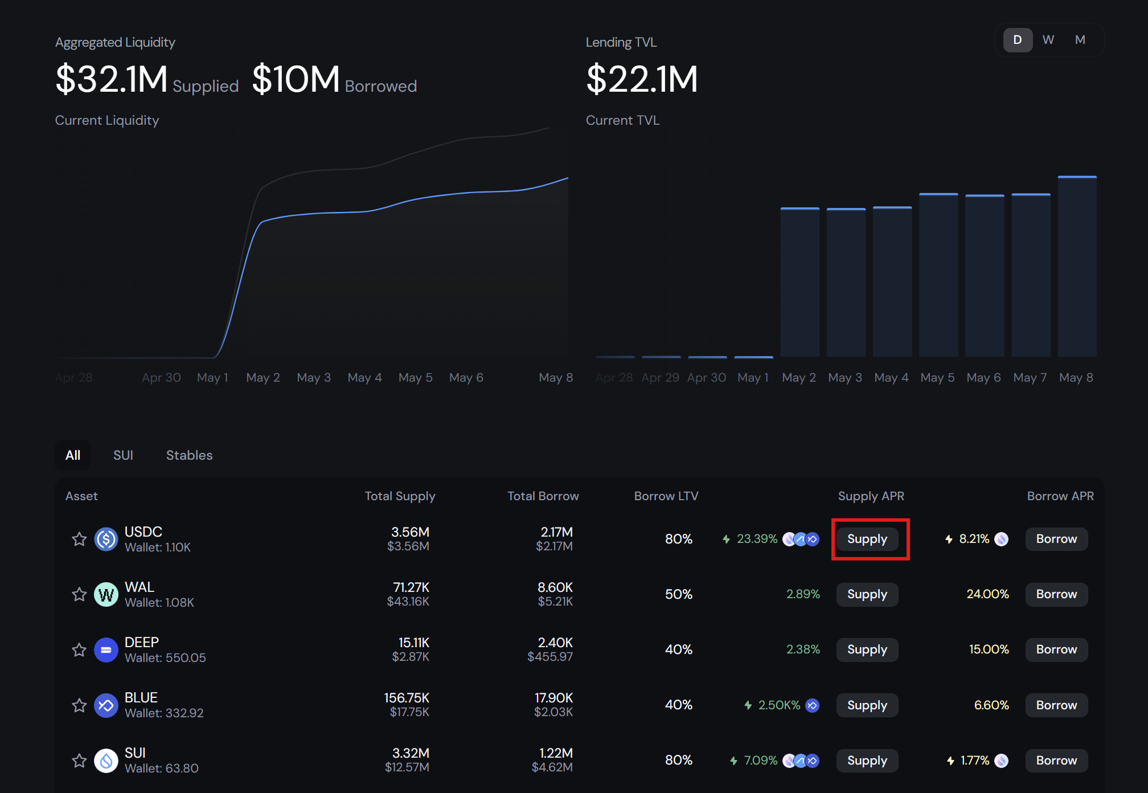Star the SUI asset row

click(x=79, y=761)
